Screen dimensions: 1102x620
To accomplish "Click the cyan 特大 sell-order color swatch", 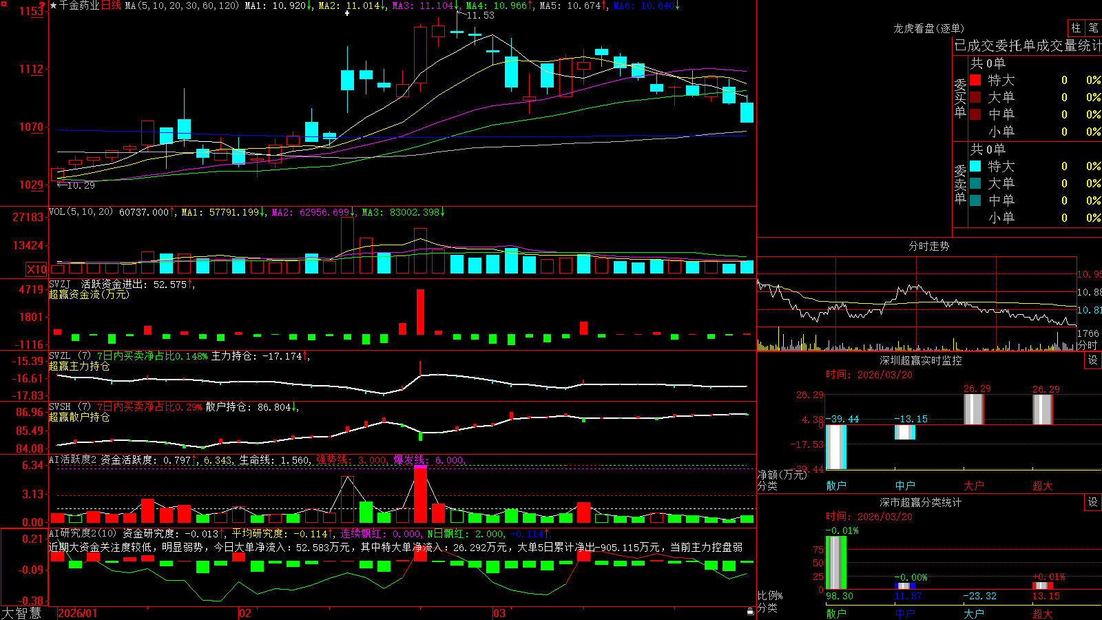I will click(975, 166).
